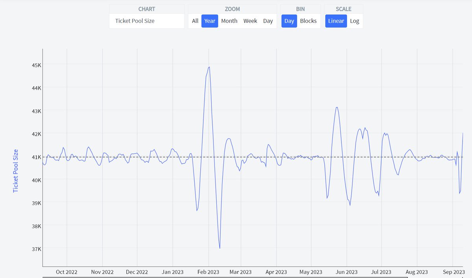Click the Jun 2023 axis label
Viewport: 472px width, 278px height.
(347, 272)
